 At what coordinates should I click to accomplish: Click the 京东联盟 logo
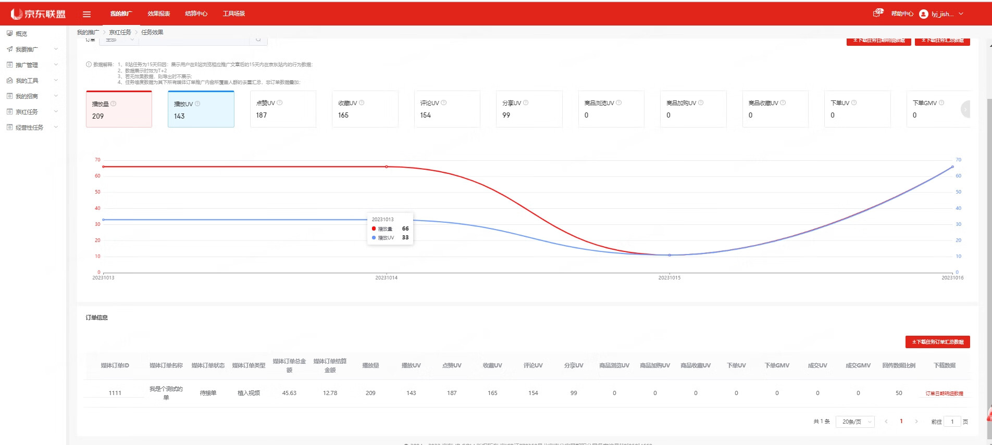(x=39, y=14)
